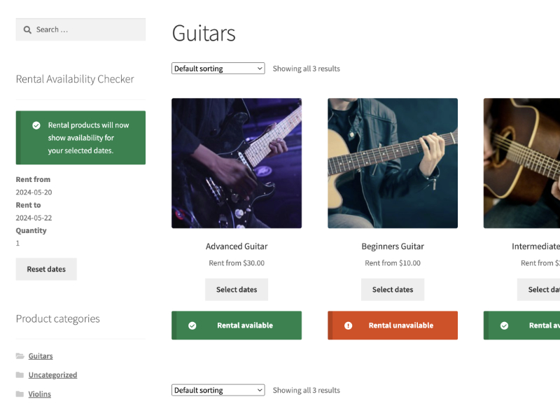Click the exclamation icon on Rental unavailable

349,325
